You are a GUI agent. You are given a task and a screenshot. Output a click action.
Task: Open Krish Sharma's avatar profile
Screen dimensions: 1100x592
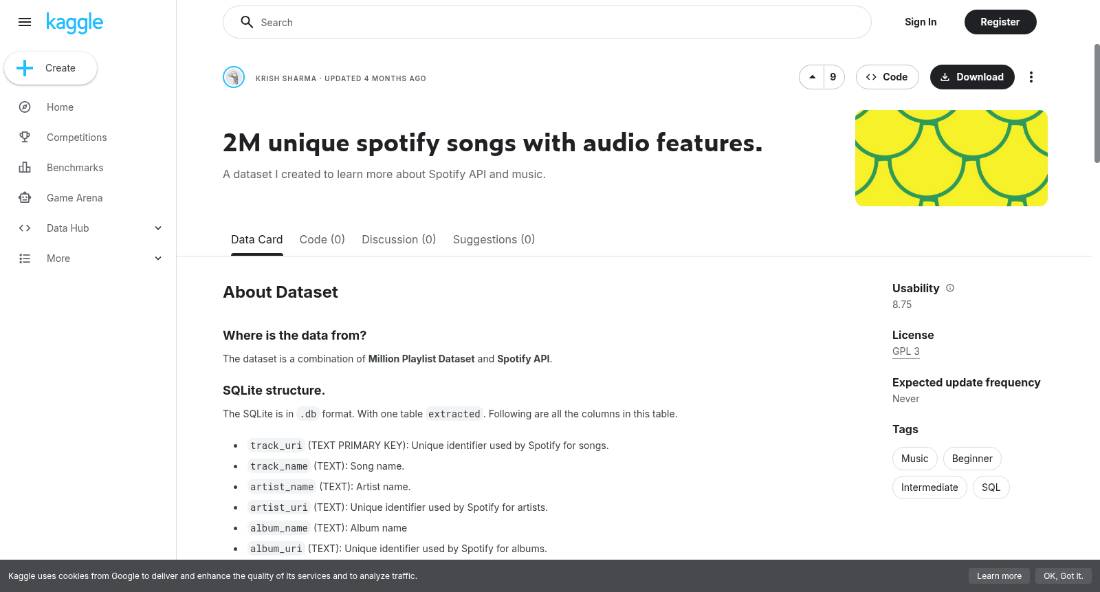click(x=234, y=77)
